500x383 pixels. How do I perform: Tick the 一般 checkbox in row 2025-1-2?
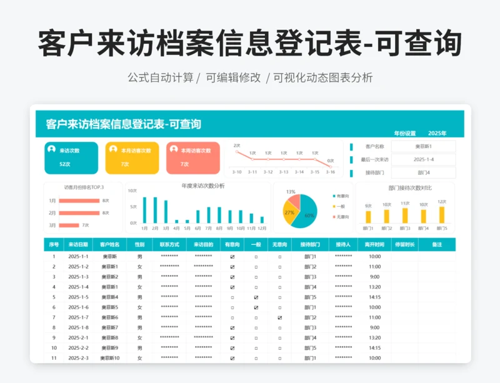256,267
